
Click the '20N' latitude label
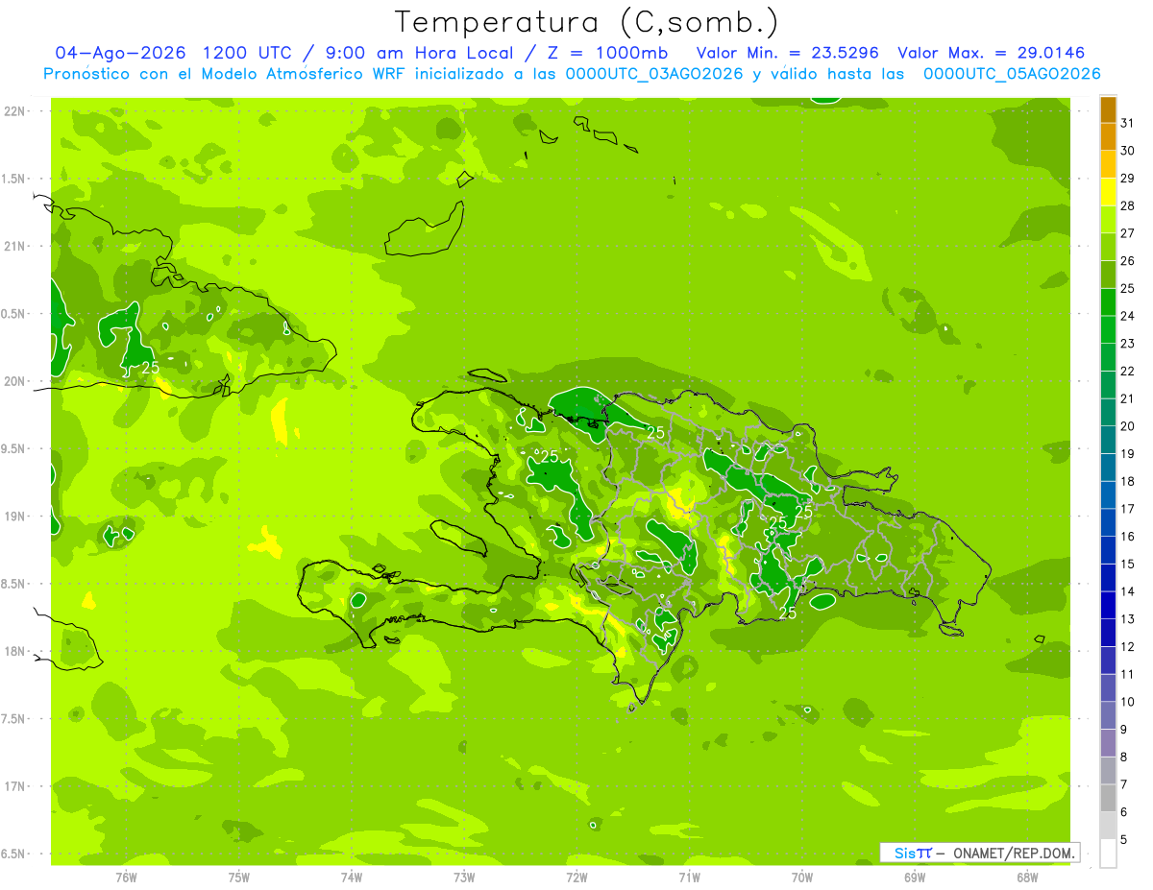pyautogui.click(x=14, y=381)
